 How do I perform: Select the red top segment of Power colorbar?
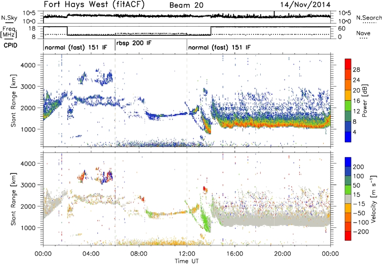[x=348, y=64]
